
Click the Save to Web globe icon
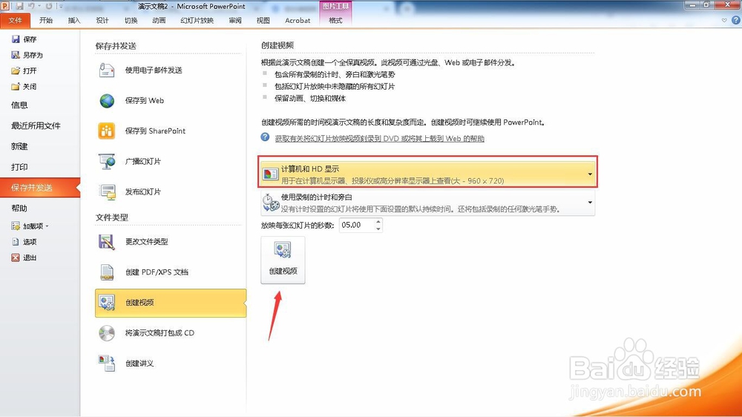107,100
